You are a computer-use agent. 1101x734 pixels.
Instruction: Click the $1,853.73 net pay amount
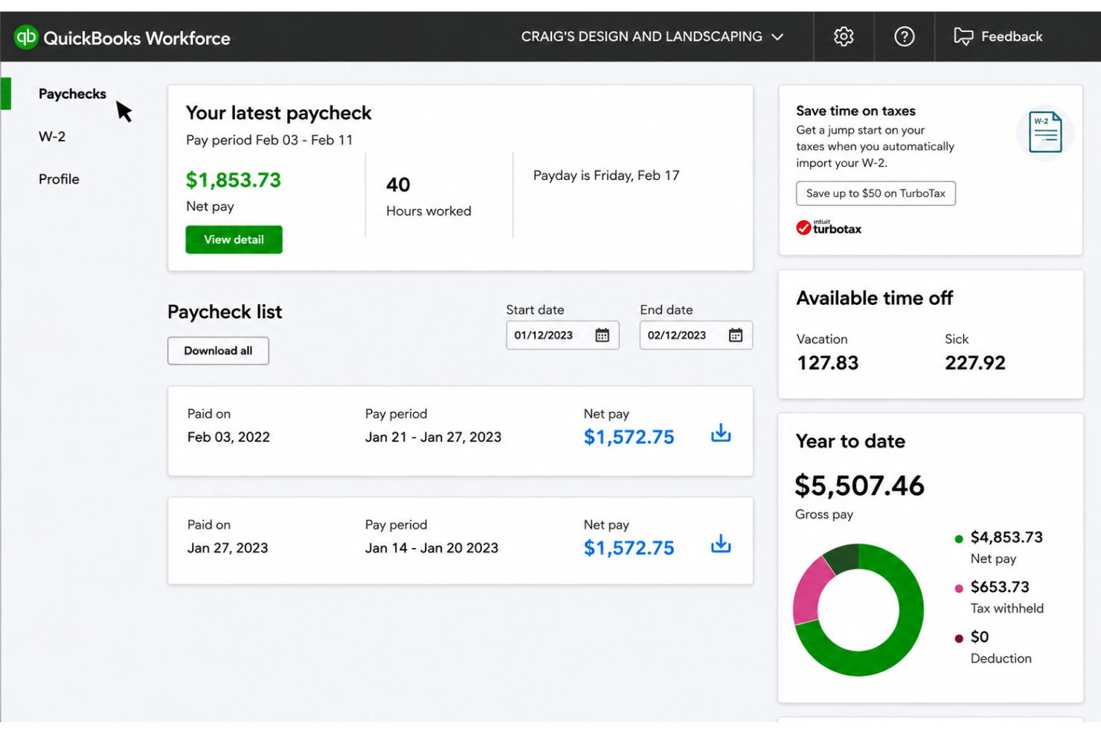(234, 180)
